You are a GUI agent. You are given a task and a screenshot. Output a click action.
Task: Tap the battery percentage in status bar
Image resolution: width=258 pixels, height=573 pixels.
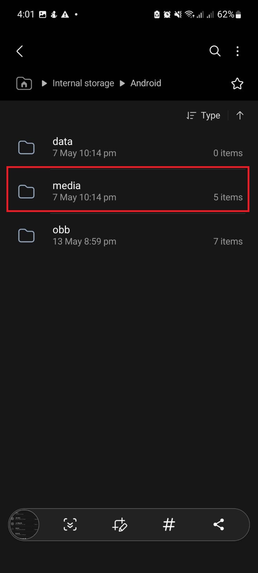point(225,14)
